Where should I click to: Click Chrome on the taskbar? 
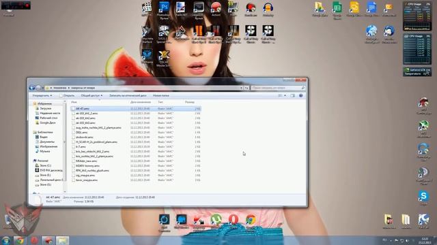coord(20,240)
